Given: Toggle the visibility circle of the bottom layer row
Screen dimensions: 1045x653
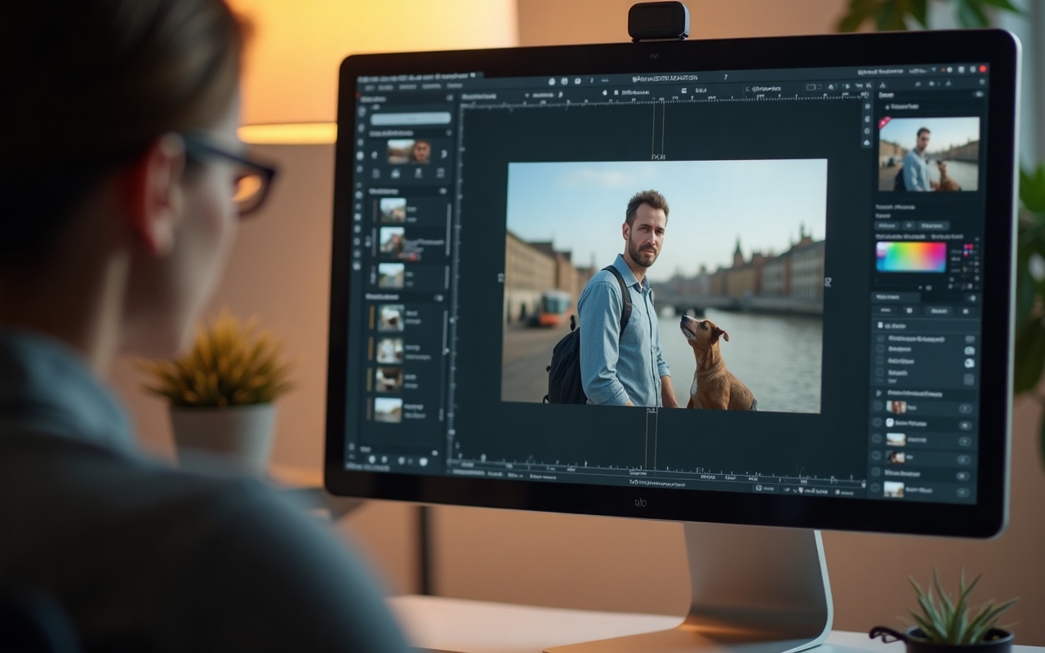Looking at the screenshot, I should [877, 488].
